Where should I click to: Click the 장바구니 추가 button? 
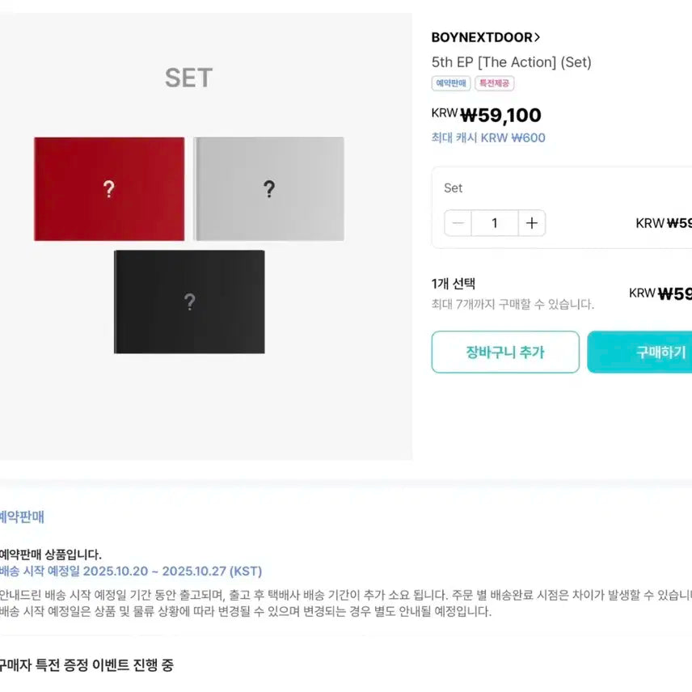504,352
